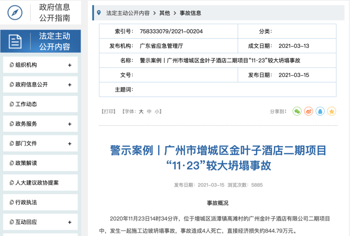Screen dimensions: 350x236
Task: Open 政策解读 in the sidebar
Action: (41, 163)
